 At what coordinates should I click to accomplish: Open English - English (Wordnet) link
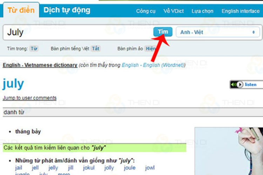153,65
